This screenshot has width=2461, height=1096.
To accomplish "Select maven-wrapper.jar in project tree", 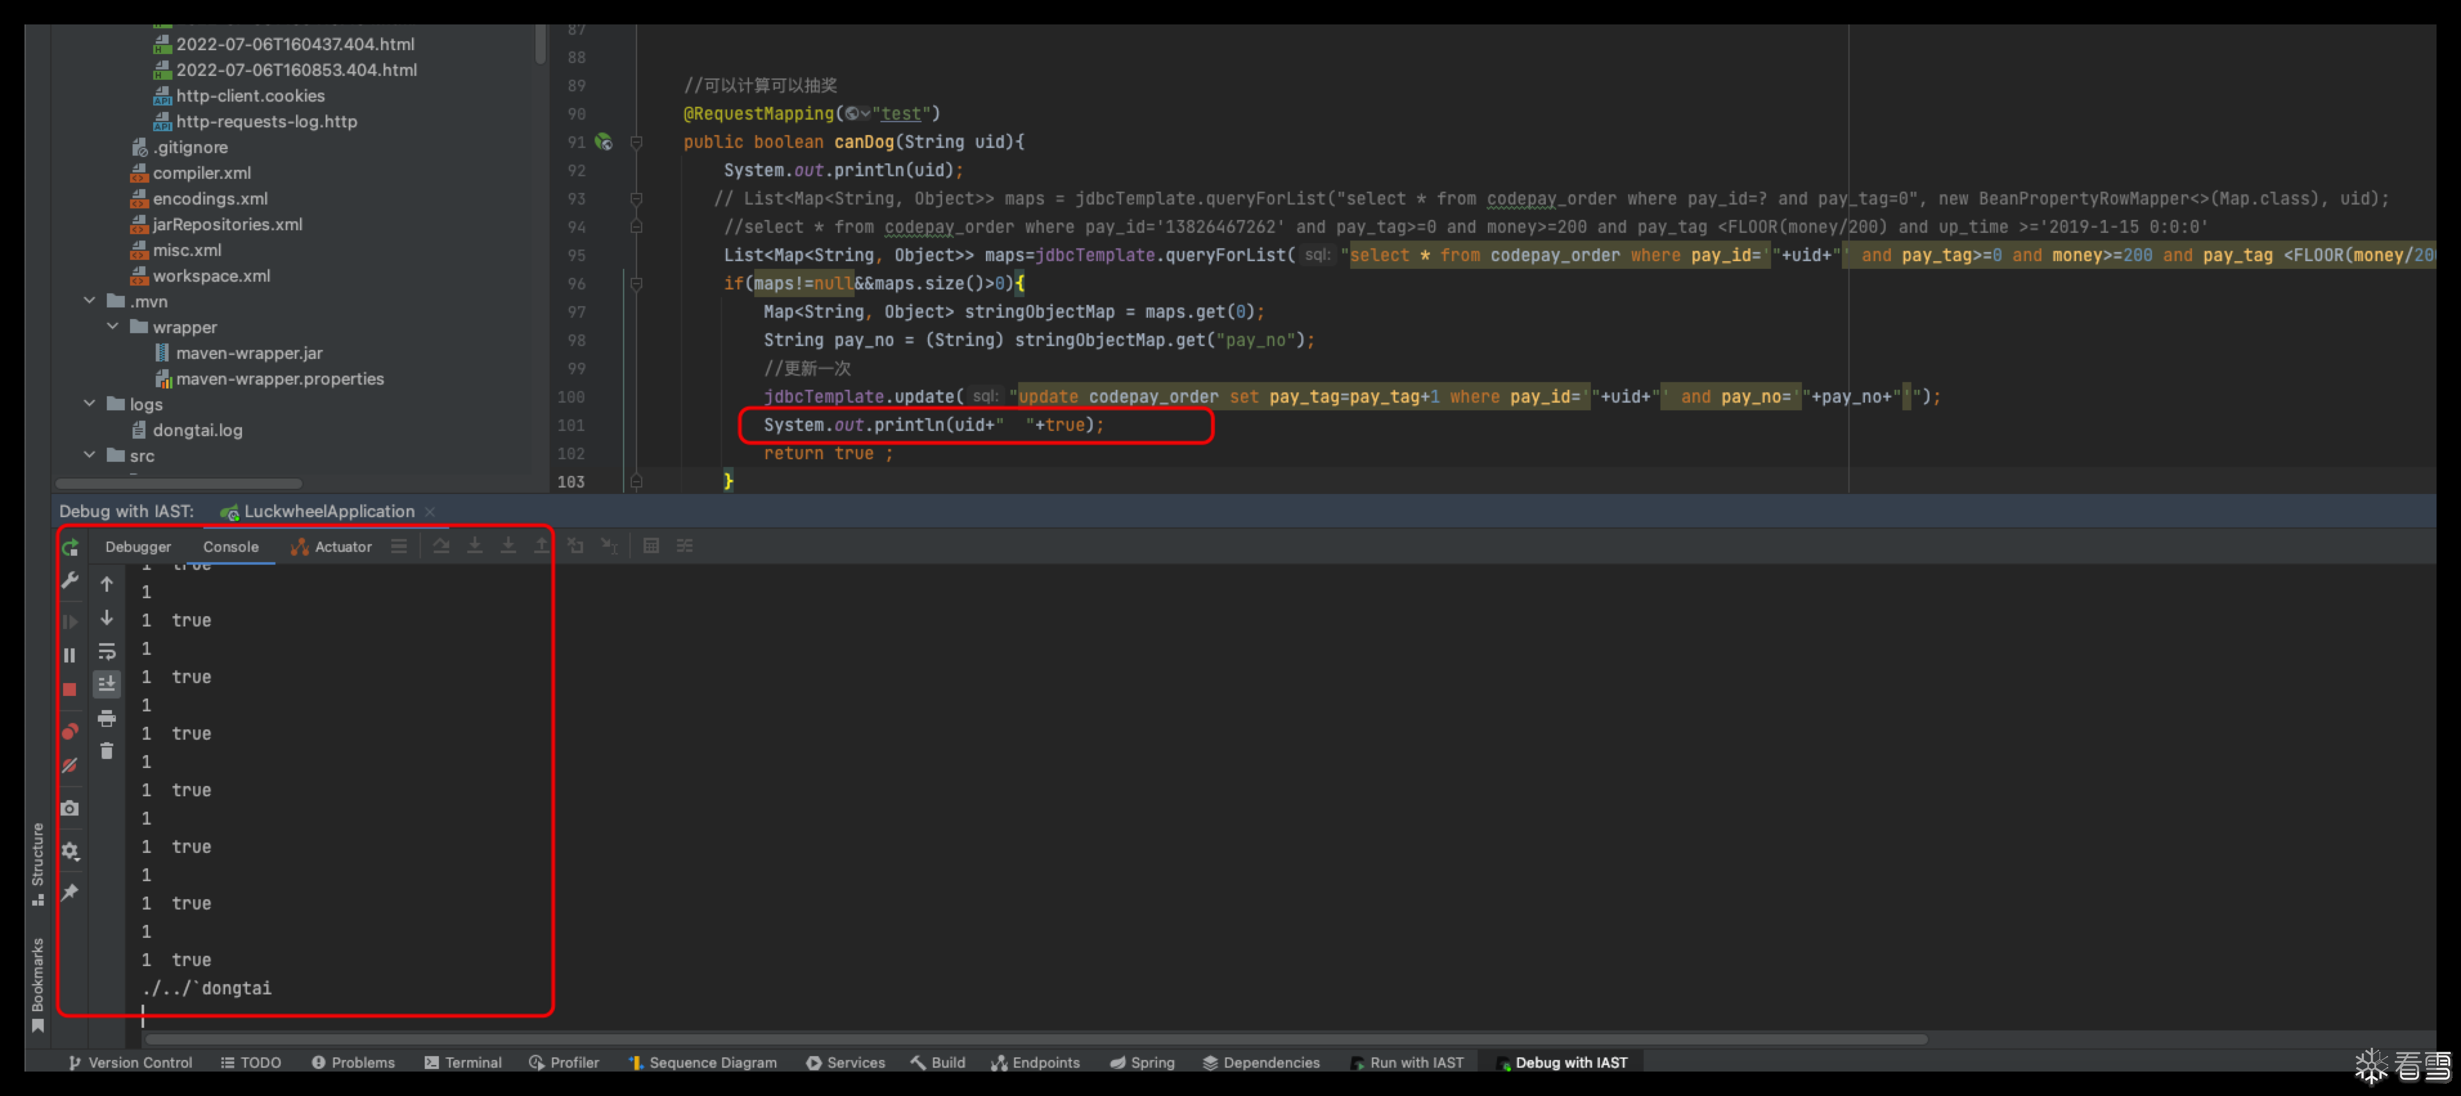I will (239, 352).
